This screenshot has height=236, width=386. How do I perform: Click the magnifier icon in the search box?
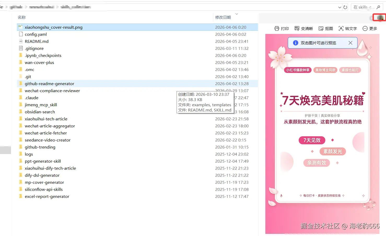point(378,7)
